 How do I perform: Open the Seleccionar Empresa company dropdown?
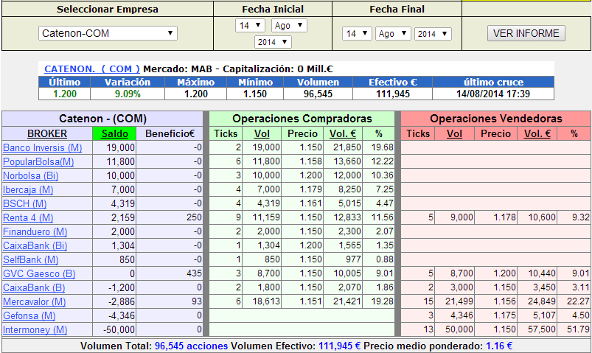108,33
